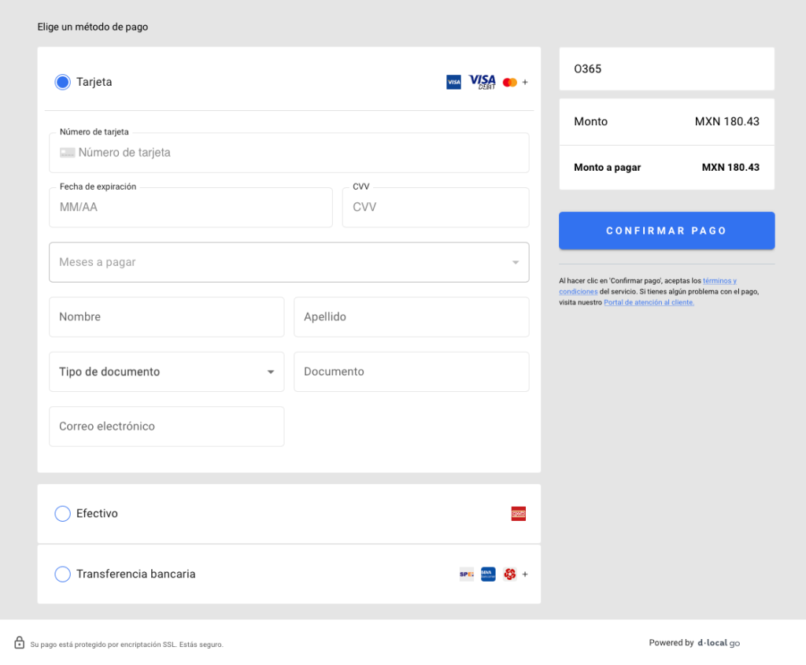Click the red Banorte flower logo
Image resolution: width=806 pixels, height=665 pixels.
(509, 574)
